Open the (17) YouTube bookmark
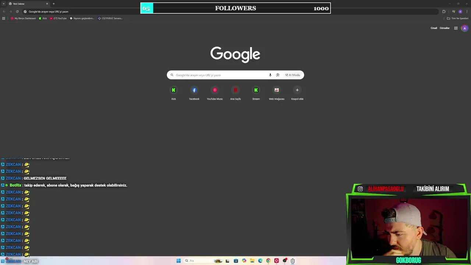 tap(58, 18)
